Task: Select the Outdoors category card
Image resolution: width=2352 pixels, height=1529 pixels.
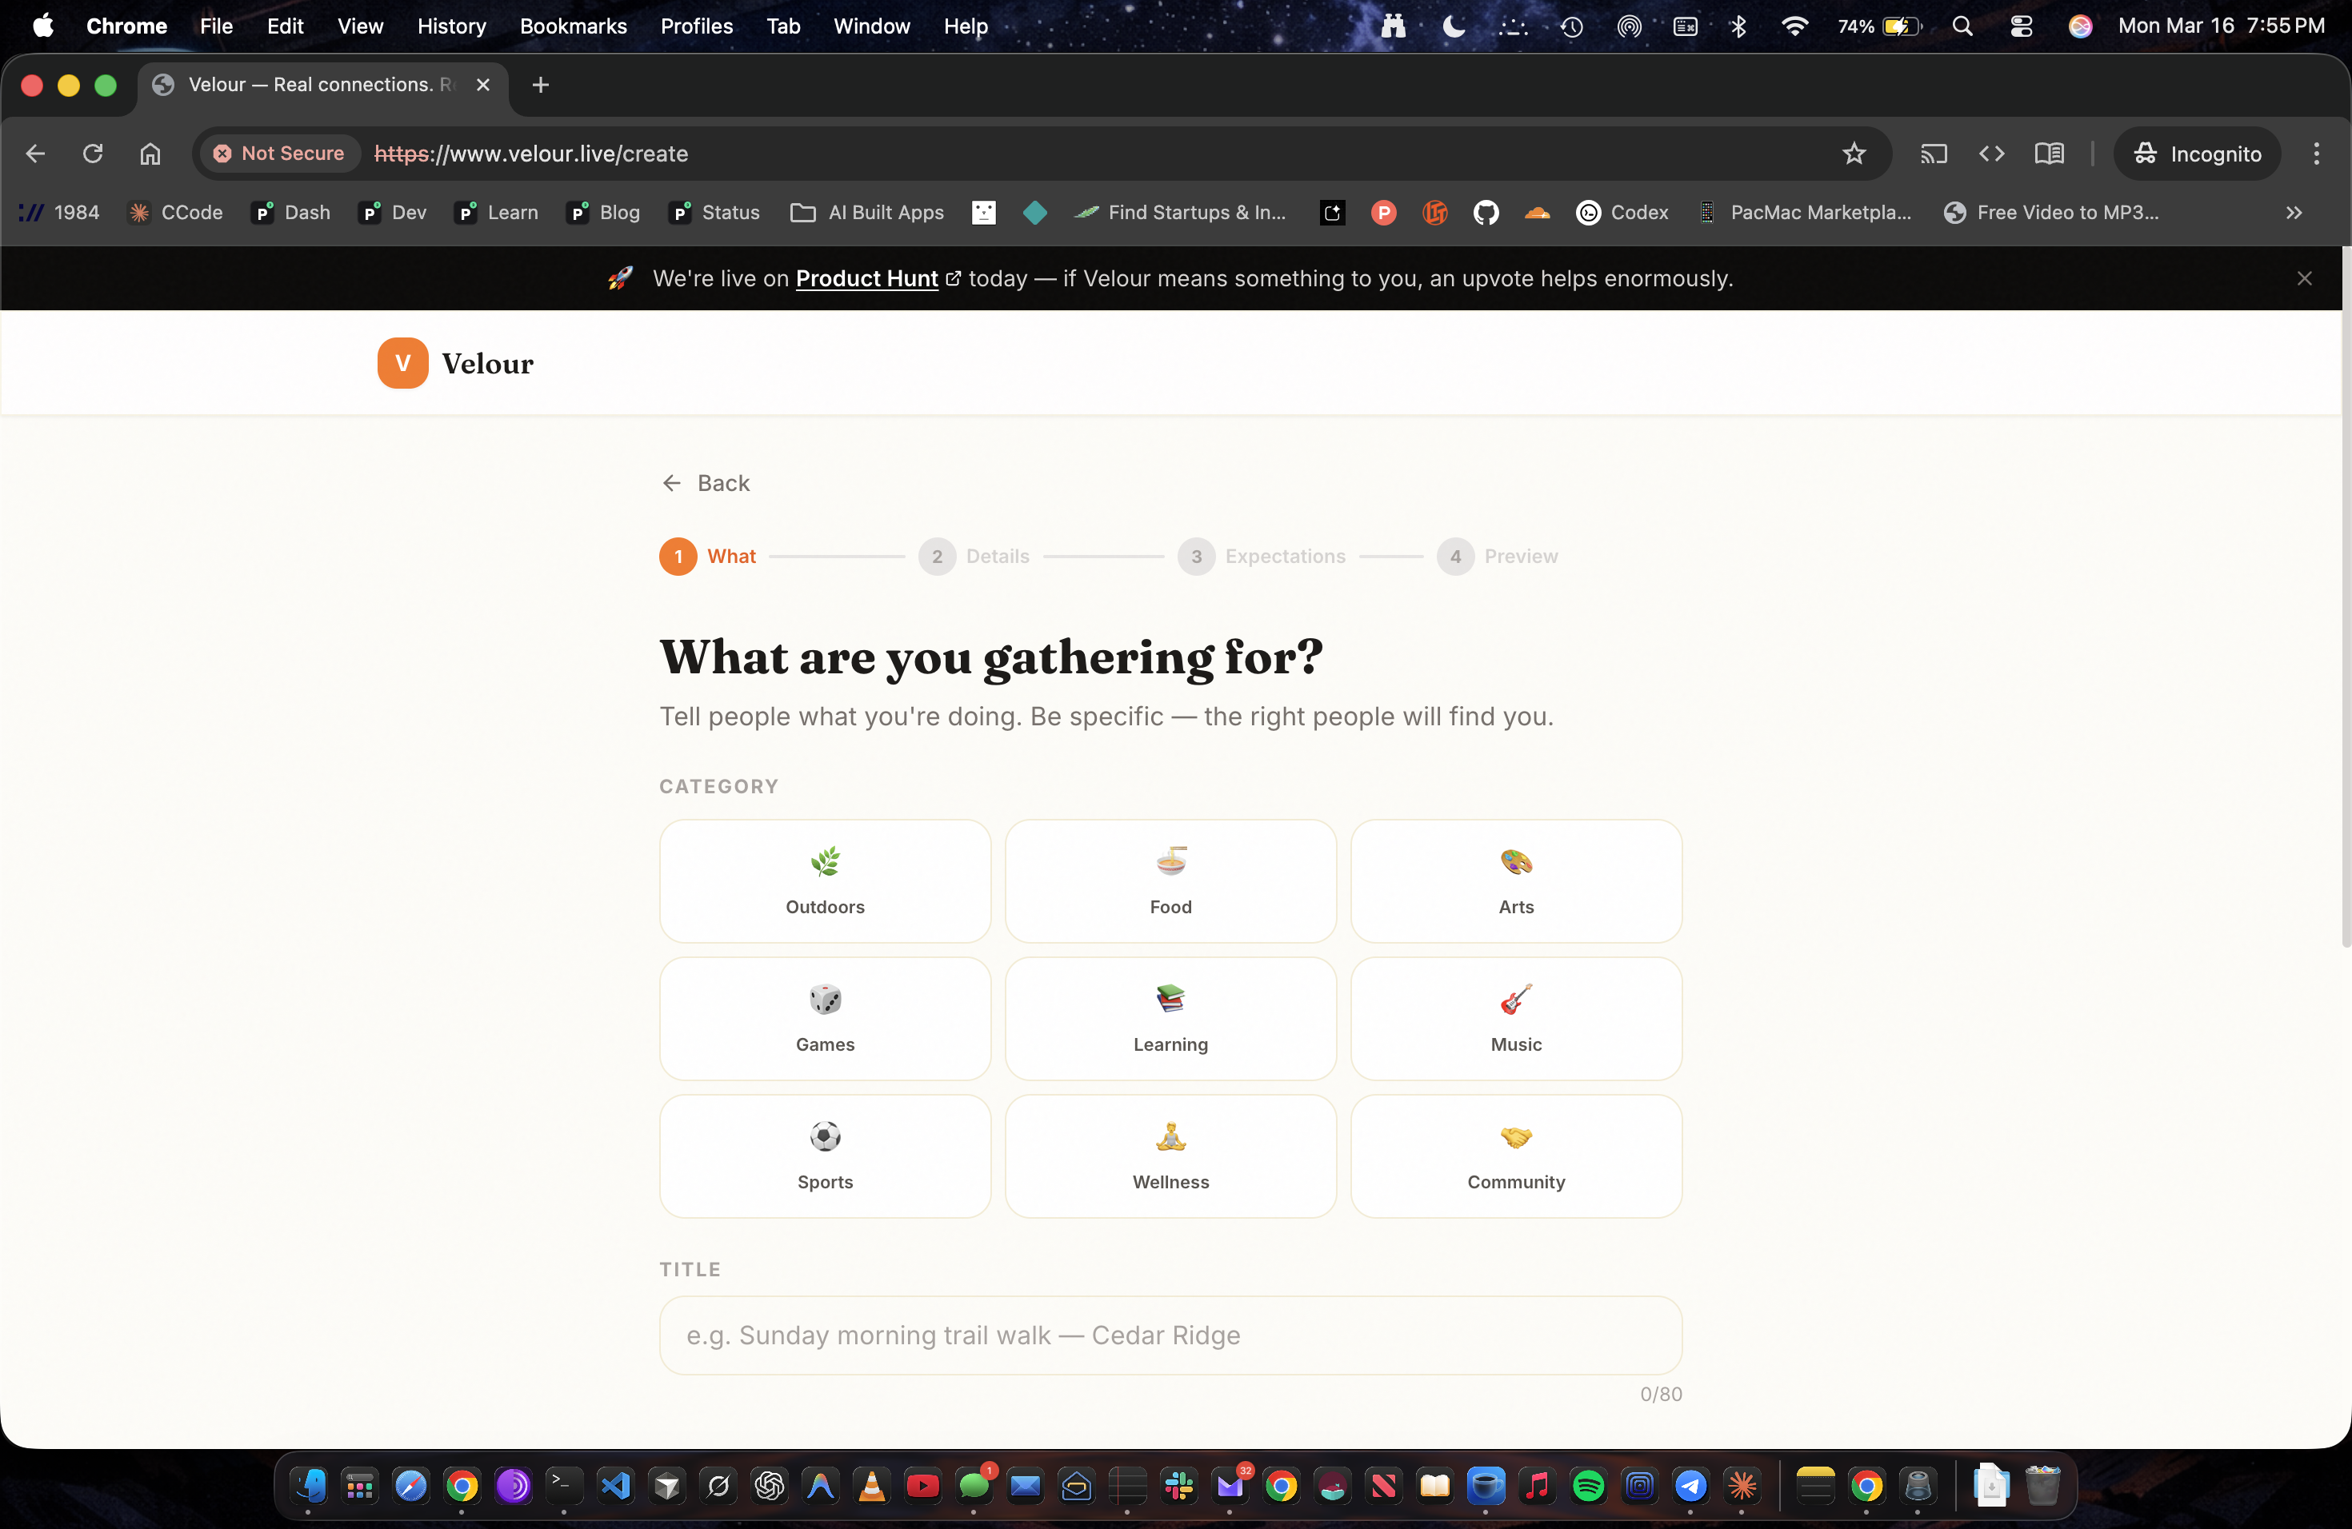Action: 824,880
